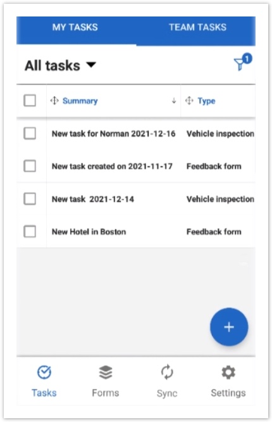Expand the All tasks dropdown
This screenshot has width=272, height=422.
[61, 66]
